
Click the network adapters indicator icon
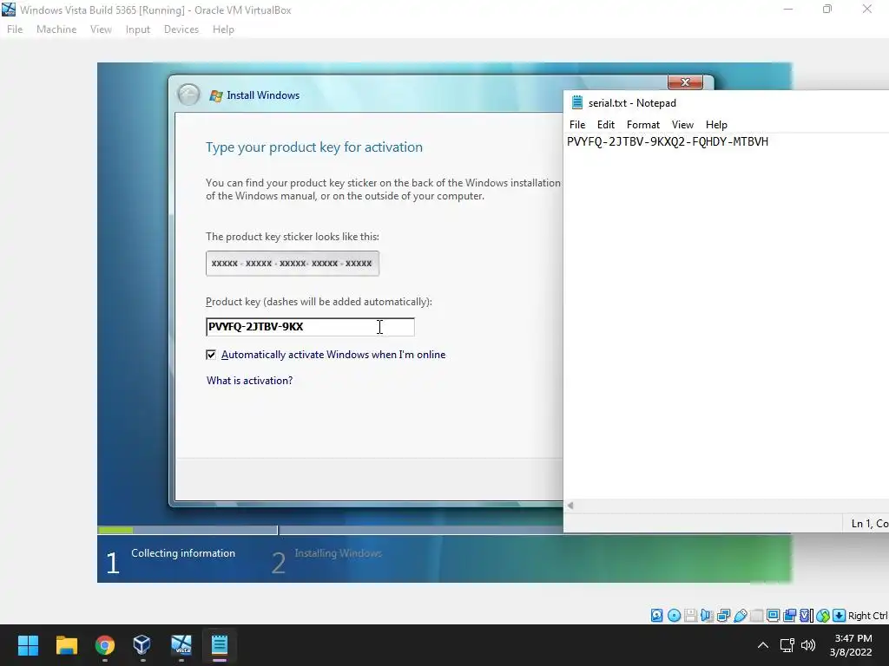[x=723, y=616]
